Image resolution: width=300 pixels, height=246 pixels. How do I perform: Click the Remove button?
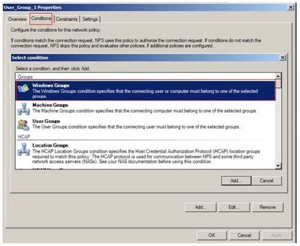268,207
